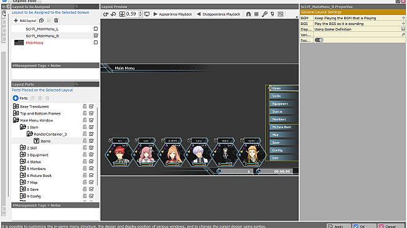Viewport: 407px width, 228px height.
Task: Start Appearance Playback
Action: pos(172,14)
